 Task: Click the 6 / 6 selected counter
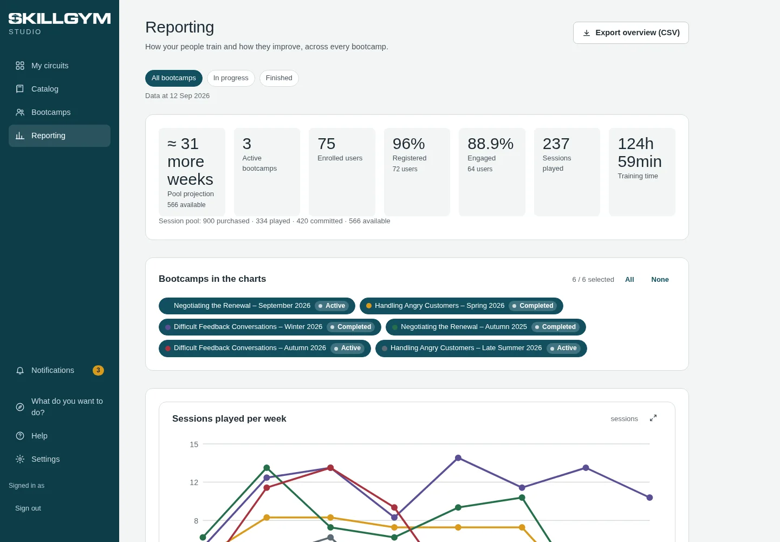coord(593,280)
